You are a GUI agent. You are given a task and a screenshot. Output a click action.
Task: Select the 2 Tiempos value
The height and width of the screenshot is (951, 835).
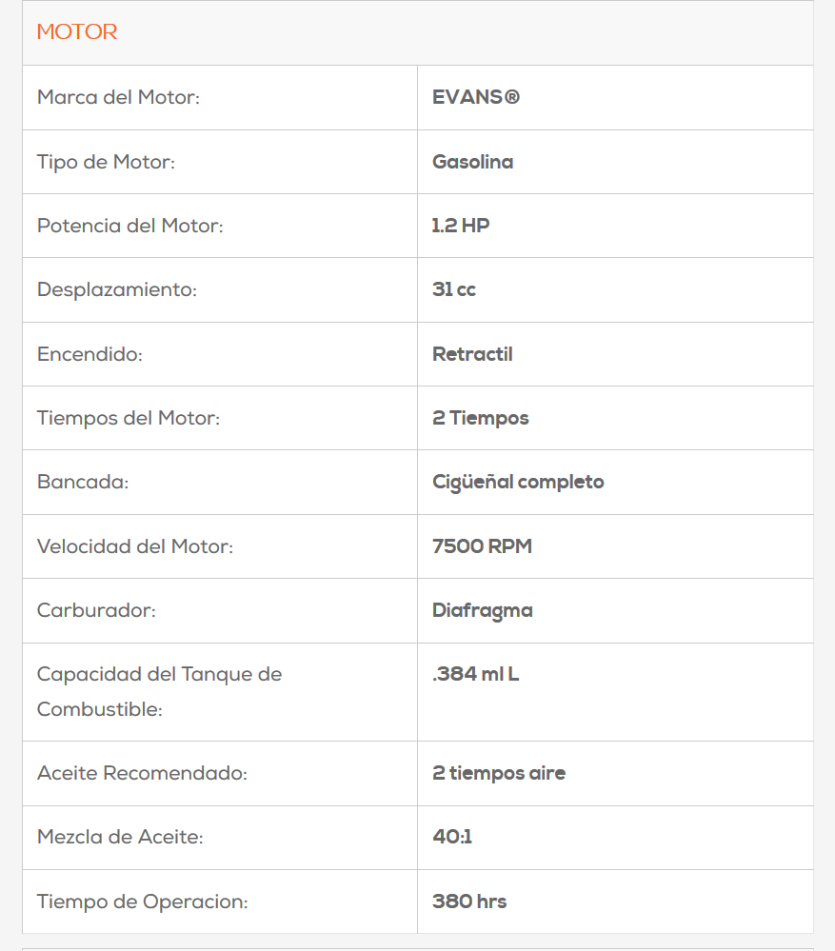point(480,418)
